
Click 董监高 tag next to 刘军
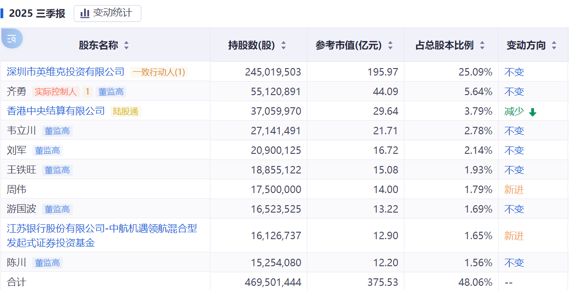(x=47, y=151)
